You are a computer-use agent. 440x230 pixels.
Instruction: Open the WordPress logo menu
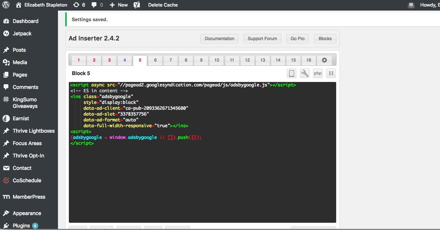pyautogui.click(x=6, y=5)
